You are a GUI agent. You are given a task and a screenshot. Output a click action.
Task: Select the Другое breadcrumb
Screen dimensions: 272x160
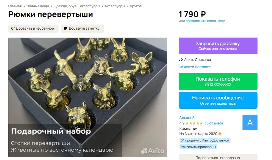[x=136, y=6]
